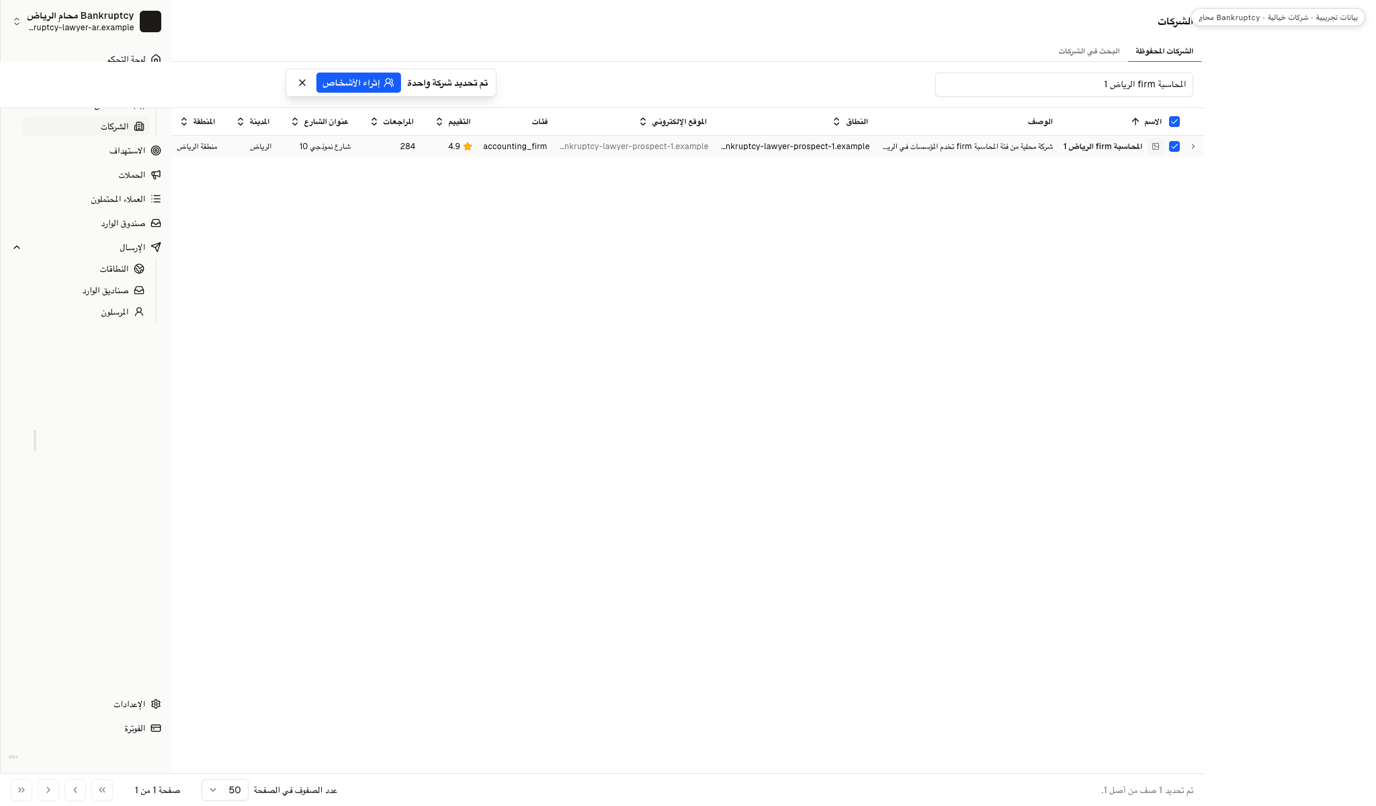Viewport: 1376px width, 806px height.
Task: Open the nkruptcy-lawyer-prospect-1.example website link
Action: point(634,146)
